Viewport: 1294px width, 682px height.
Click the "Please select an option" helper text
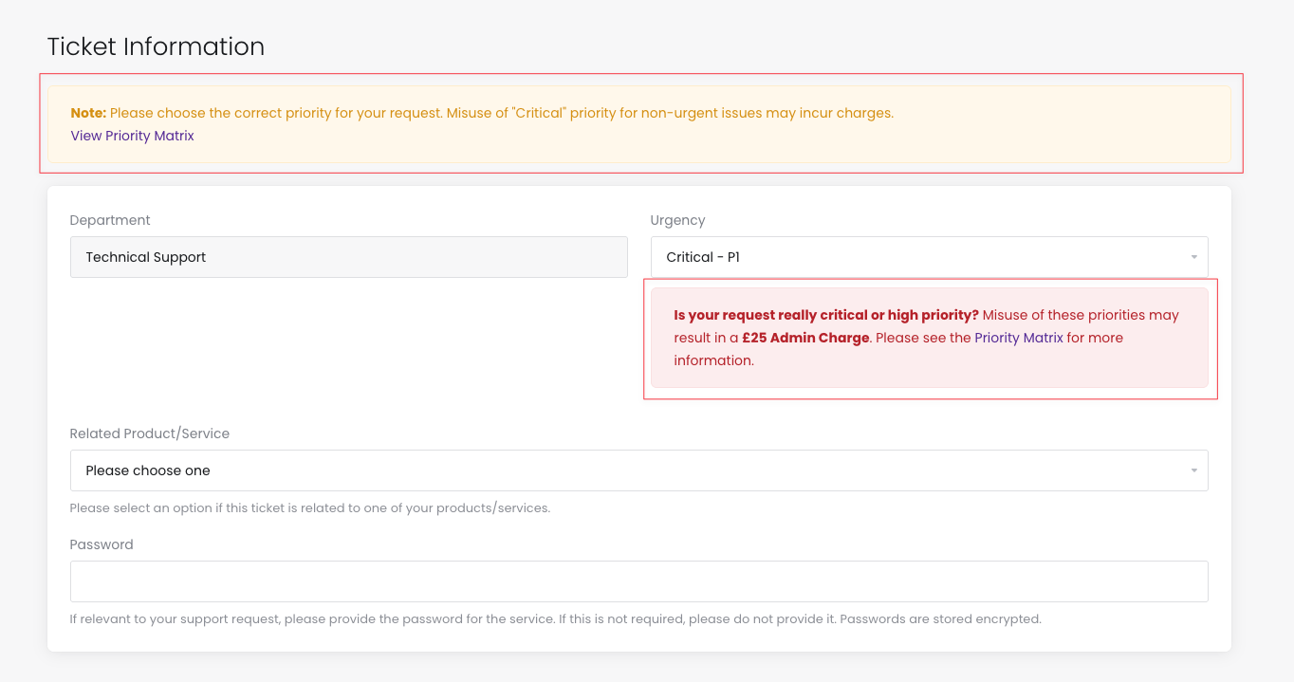[x=310, y=507]
